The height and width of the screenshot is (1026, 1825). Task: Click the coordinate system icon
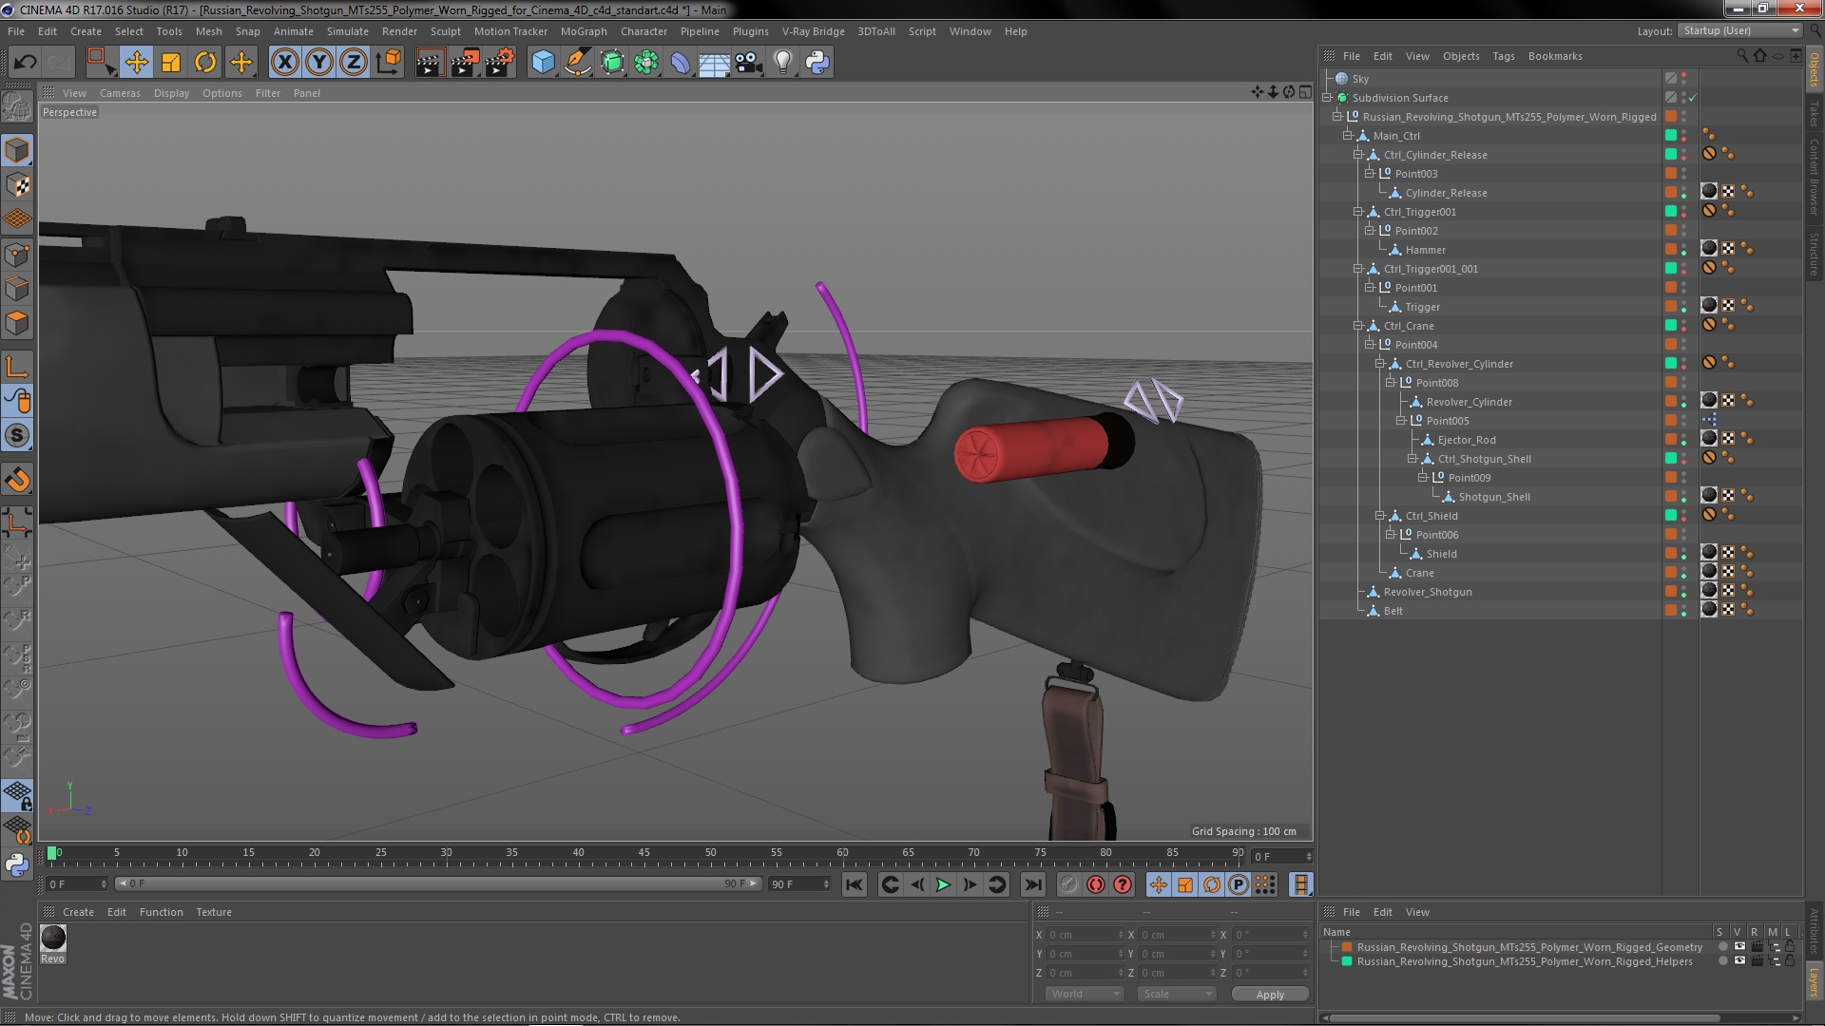pos(389,63)
